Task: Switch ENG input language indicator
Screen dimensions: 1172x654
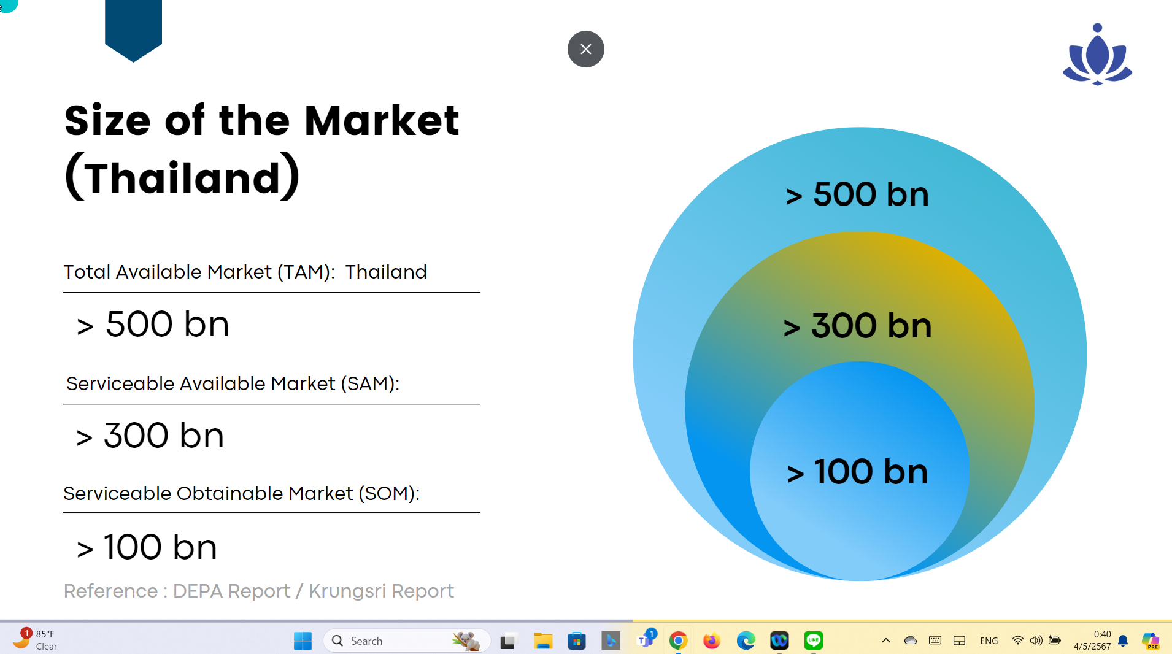Action: [989, 641]
